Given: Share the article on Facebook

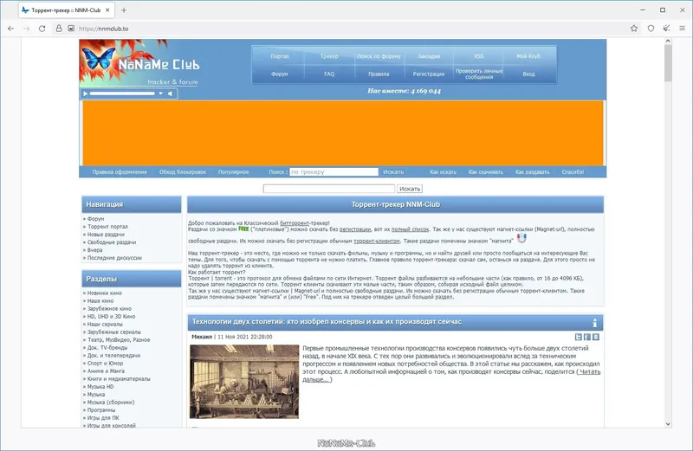Looking at the screenshot, I should (587, 337).
